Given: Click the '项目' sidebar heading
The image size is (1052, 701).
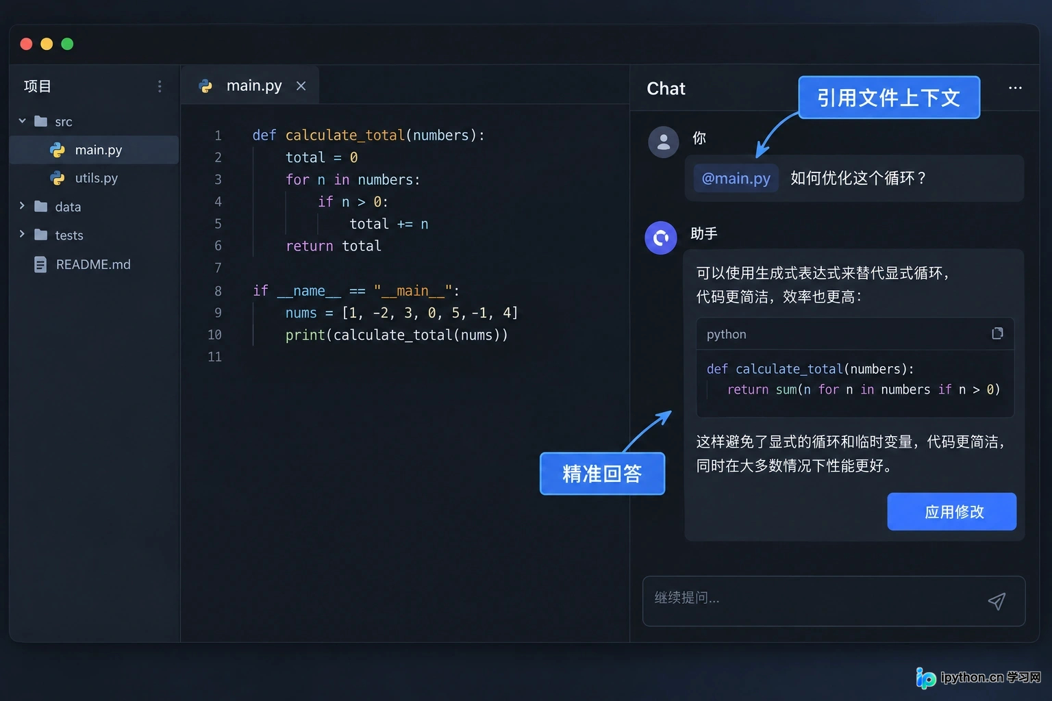Looking at the screenshot, I should 38,86.
